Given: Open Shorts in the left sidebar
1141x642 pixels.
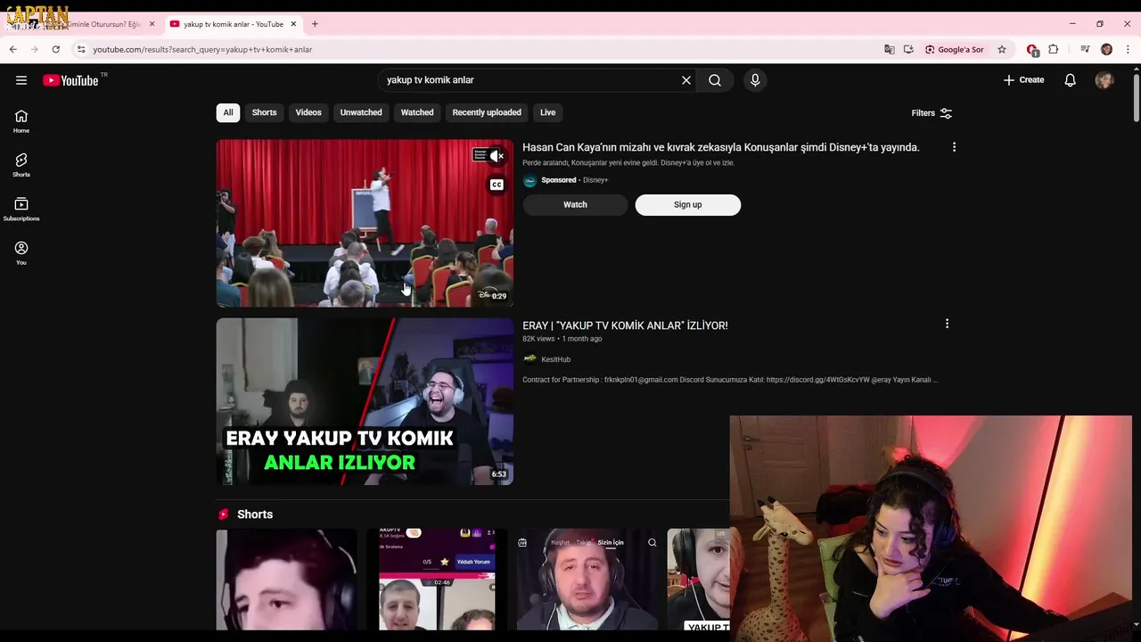Looking at the screenshot, I should tap(21, 165).
